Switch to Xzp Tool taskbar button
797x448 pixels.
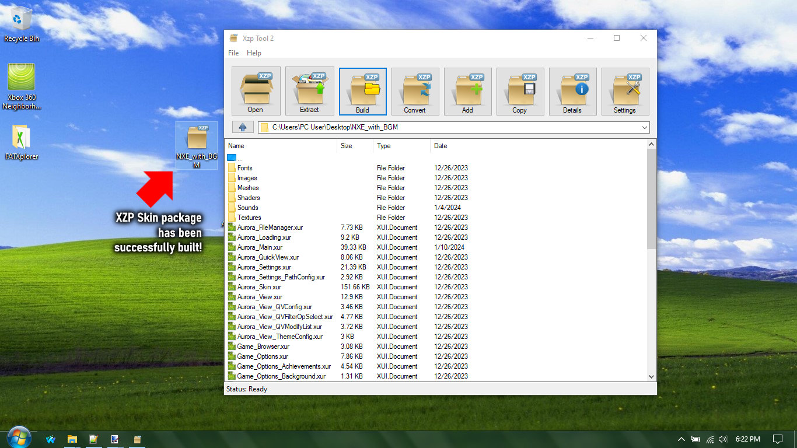pyautogui.click(x=138, y=439)
